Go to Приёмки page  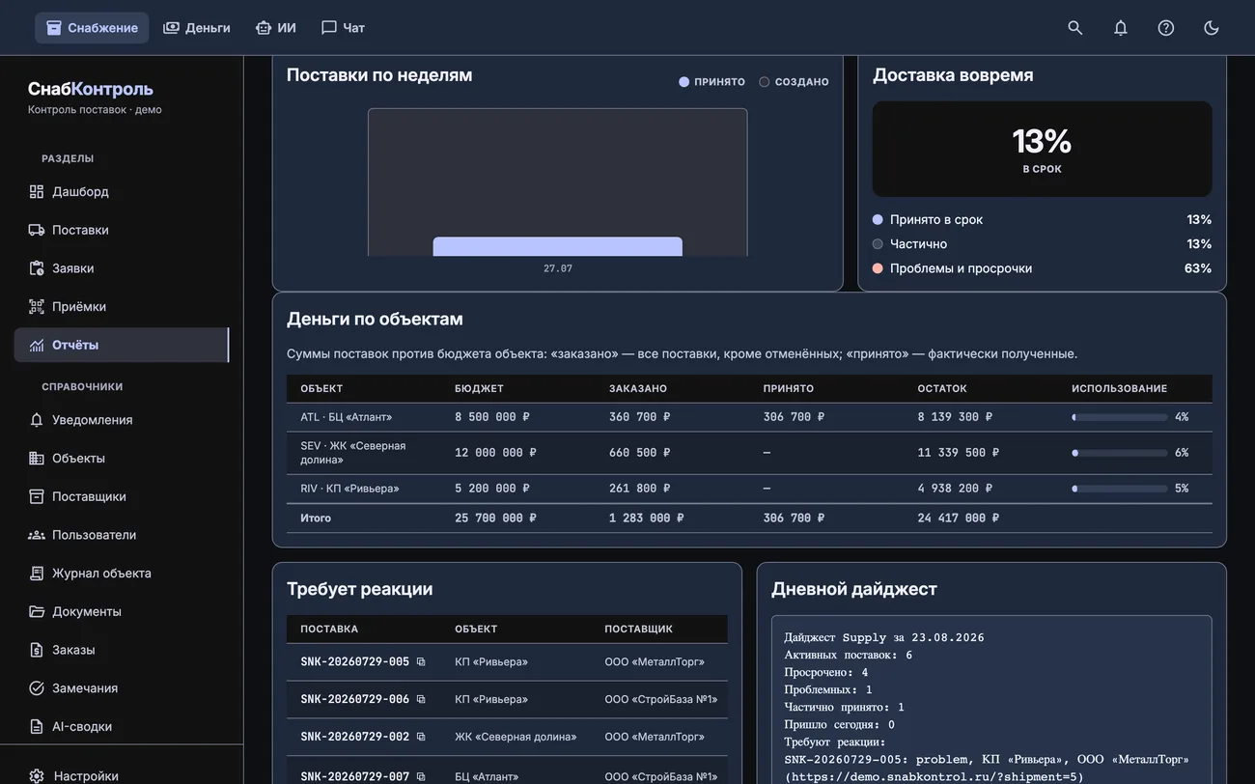(122, 307)
